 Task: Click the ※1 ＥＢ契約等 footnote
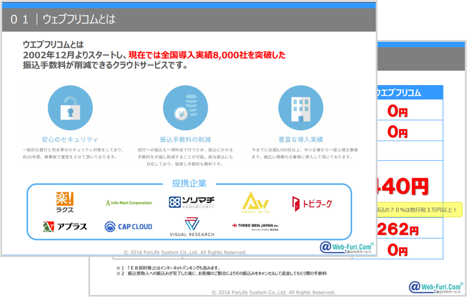click(x=168, y=268)
